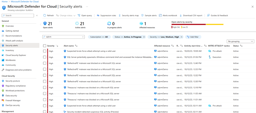Click the Home breadcrumb link

point(4,2)
